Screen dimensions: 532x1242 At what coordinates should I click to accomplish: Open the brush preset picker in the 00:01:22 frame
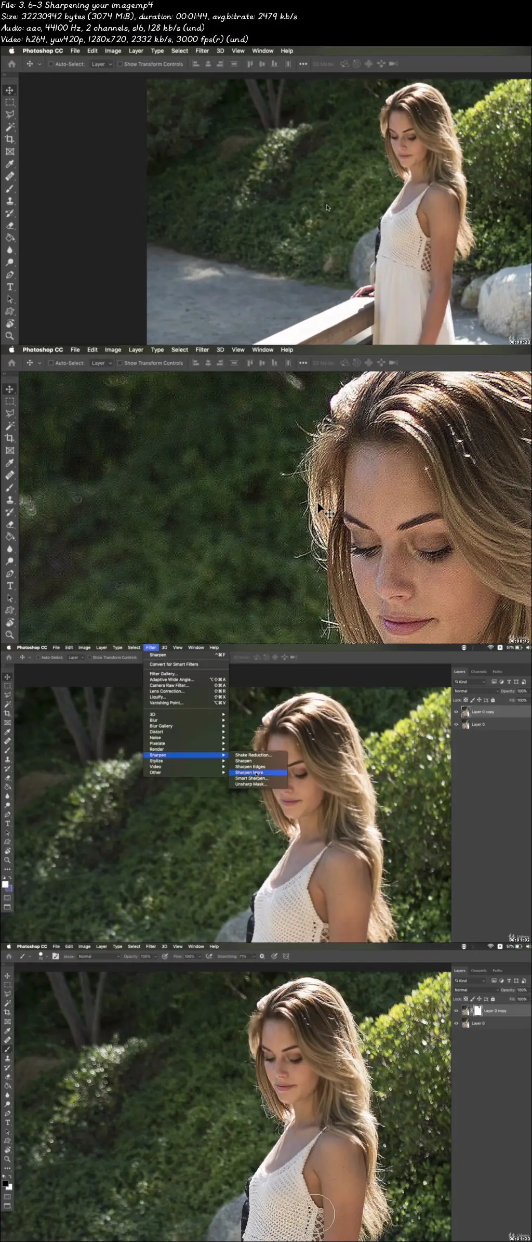coord(42,956)
